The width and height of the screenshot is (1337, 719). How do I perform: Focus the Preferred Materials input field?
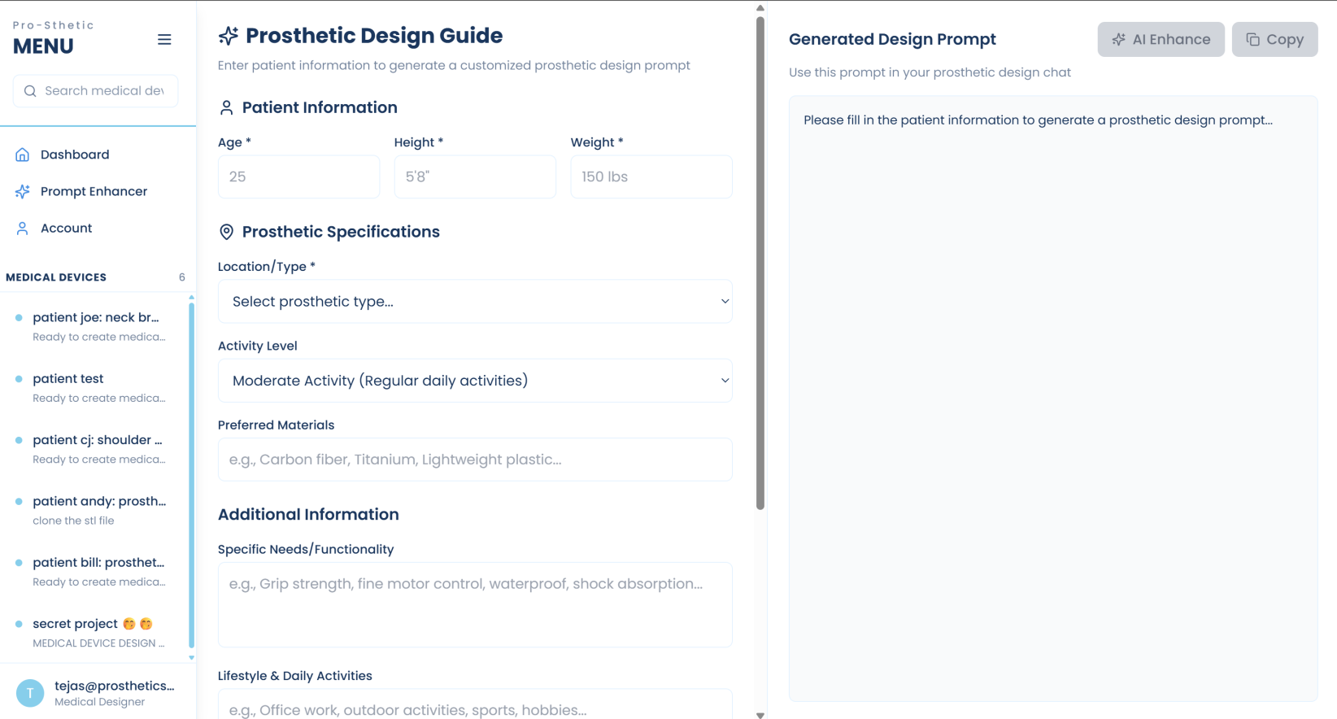click(475, 460)
